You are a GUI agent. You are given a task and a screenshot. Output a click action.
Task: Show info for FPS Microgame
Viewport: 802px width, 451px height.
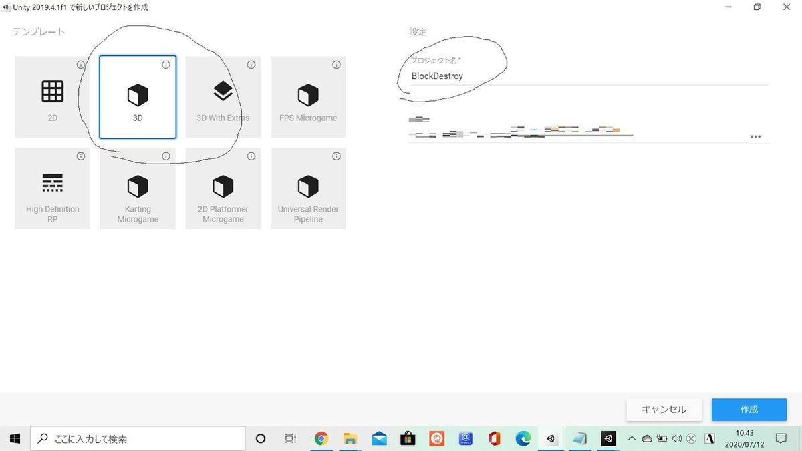point(336,65)
